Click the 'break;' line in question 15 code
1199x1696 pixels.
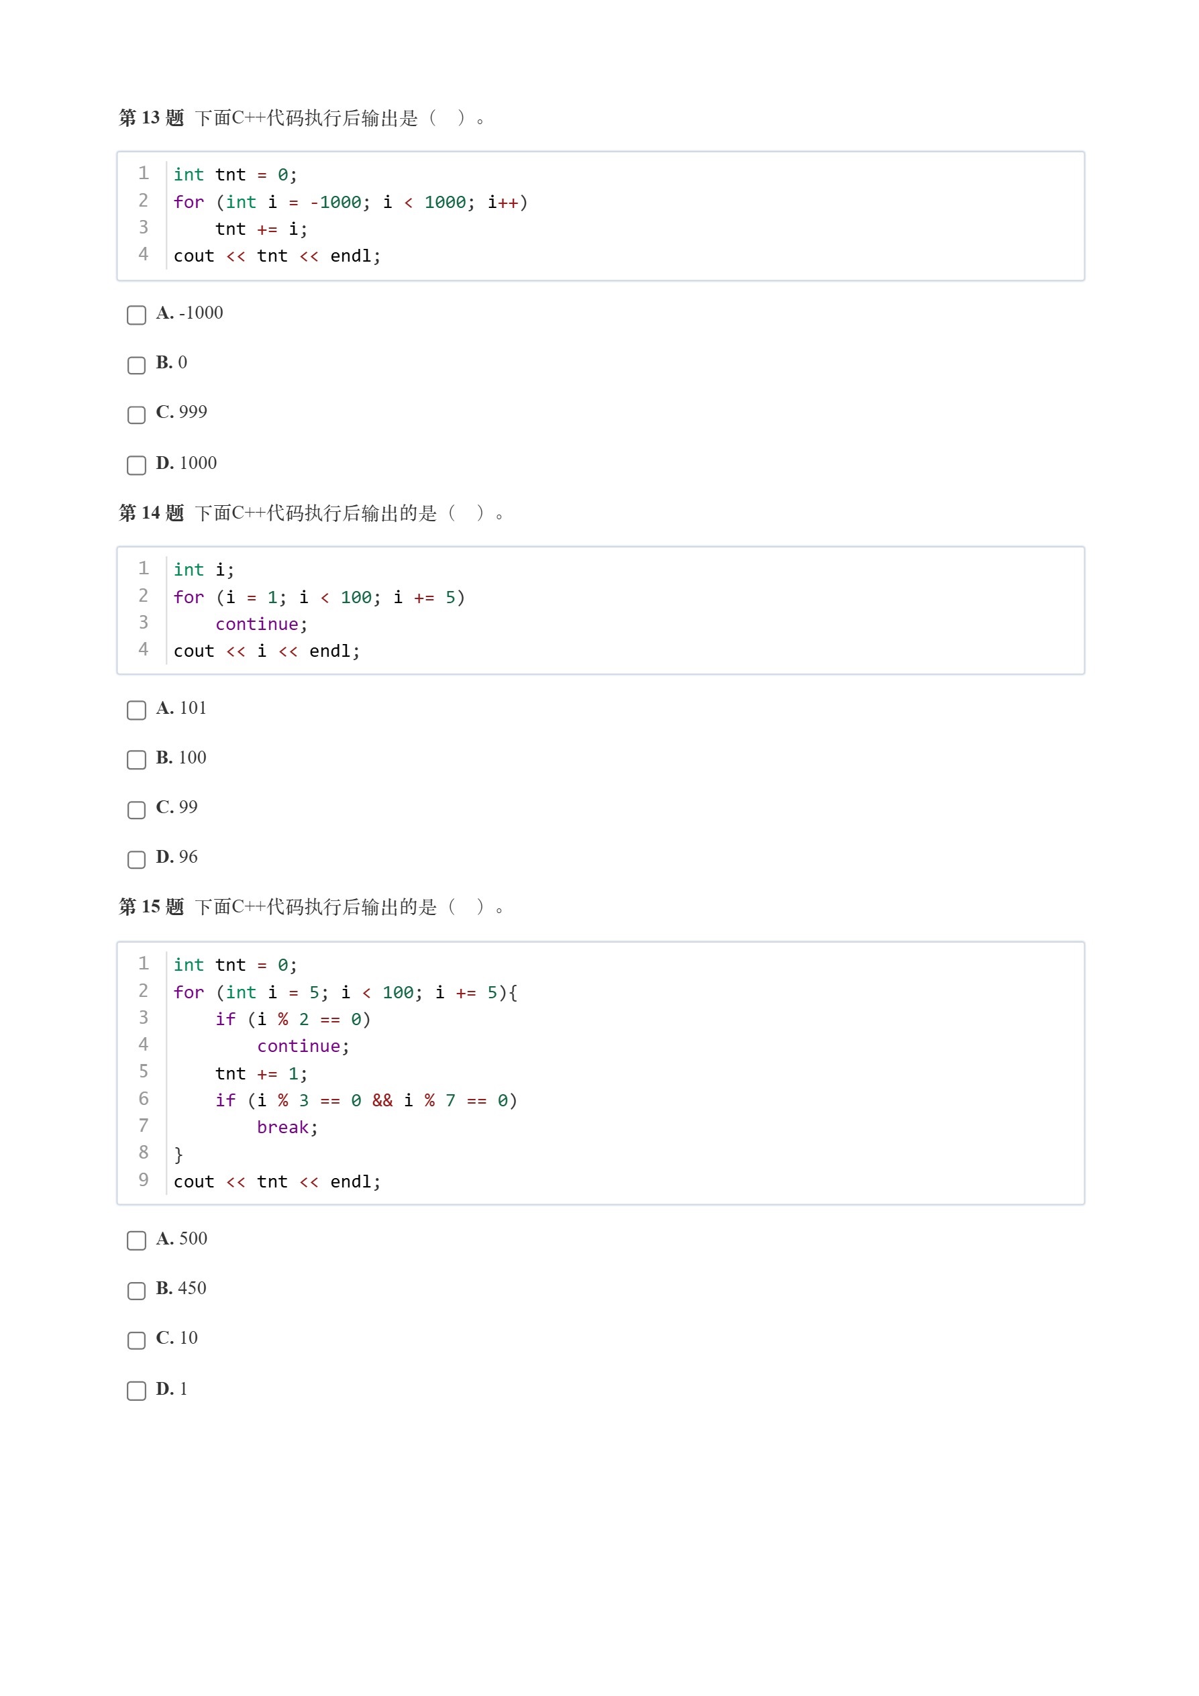(x=287, y=1127)
